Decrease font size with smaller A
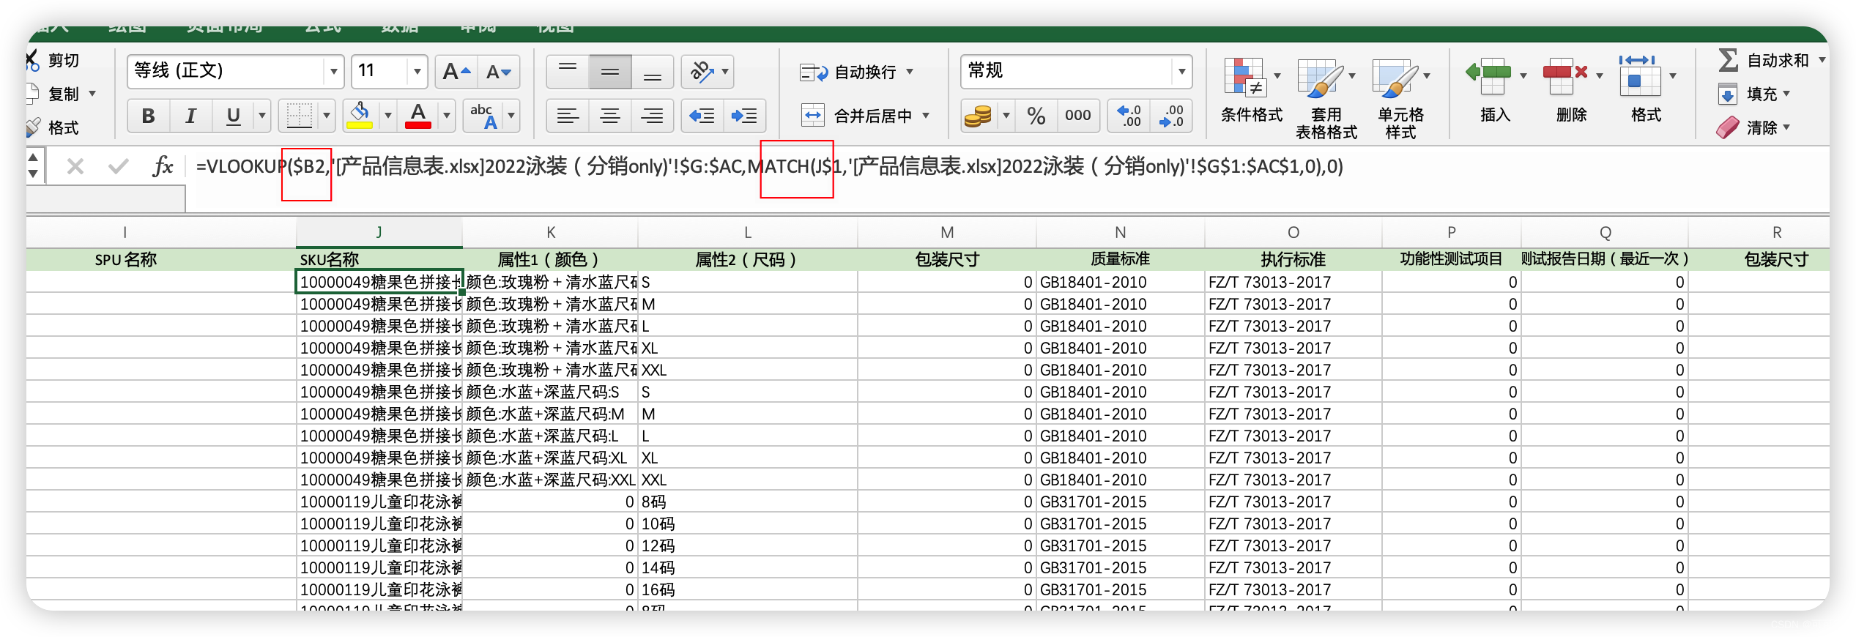Screen dimensions: 1856x637 tap(499, 71)
